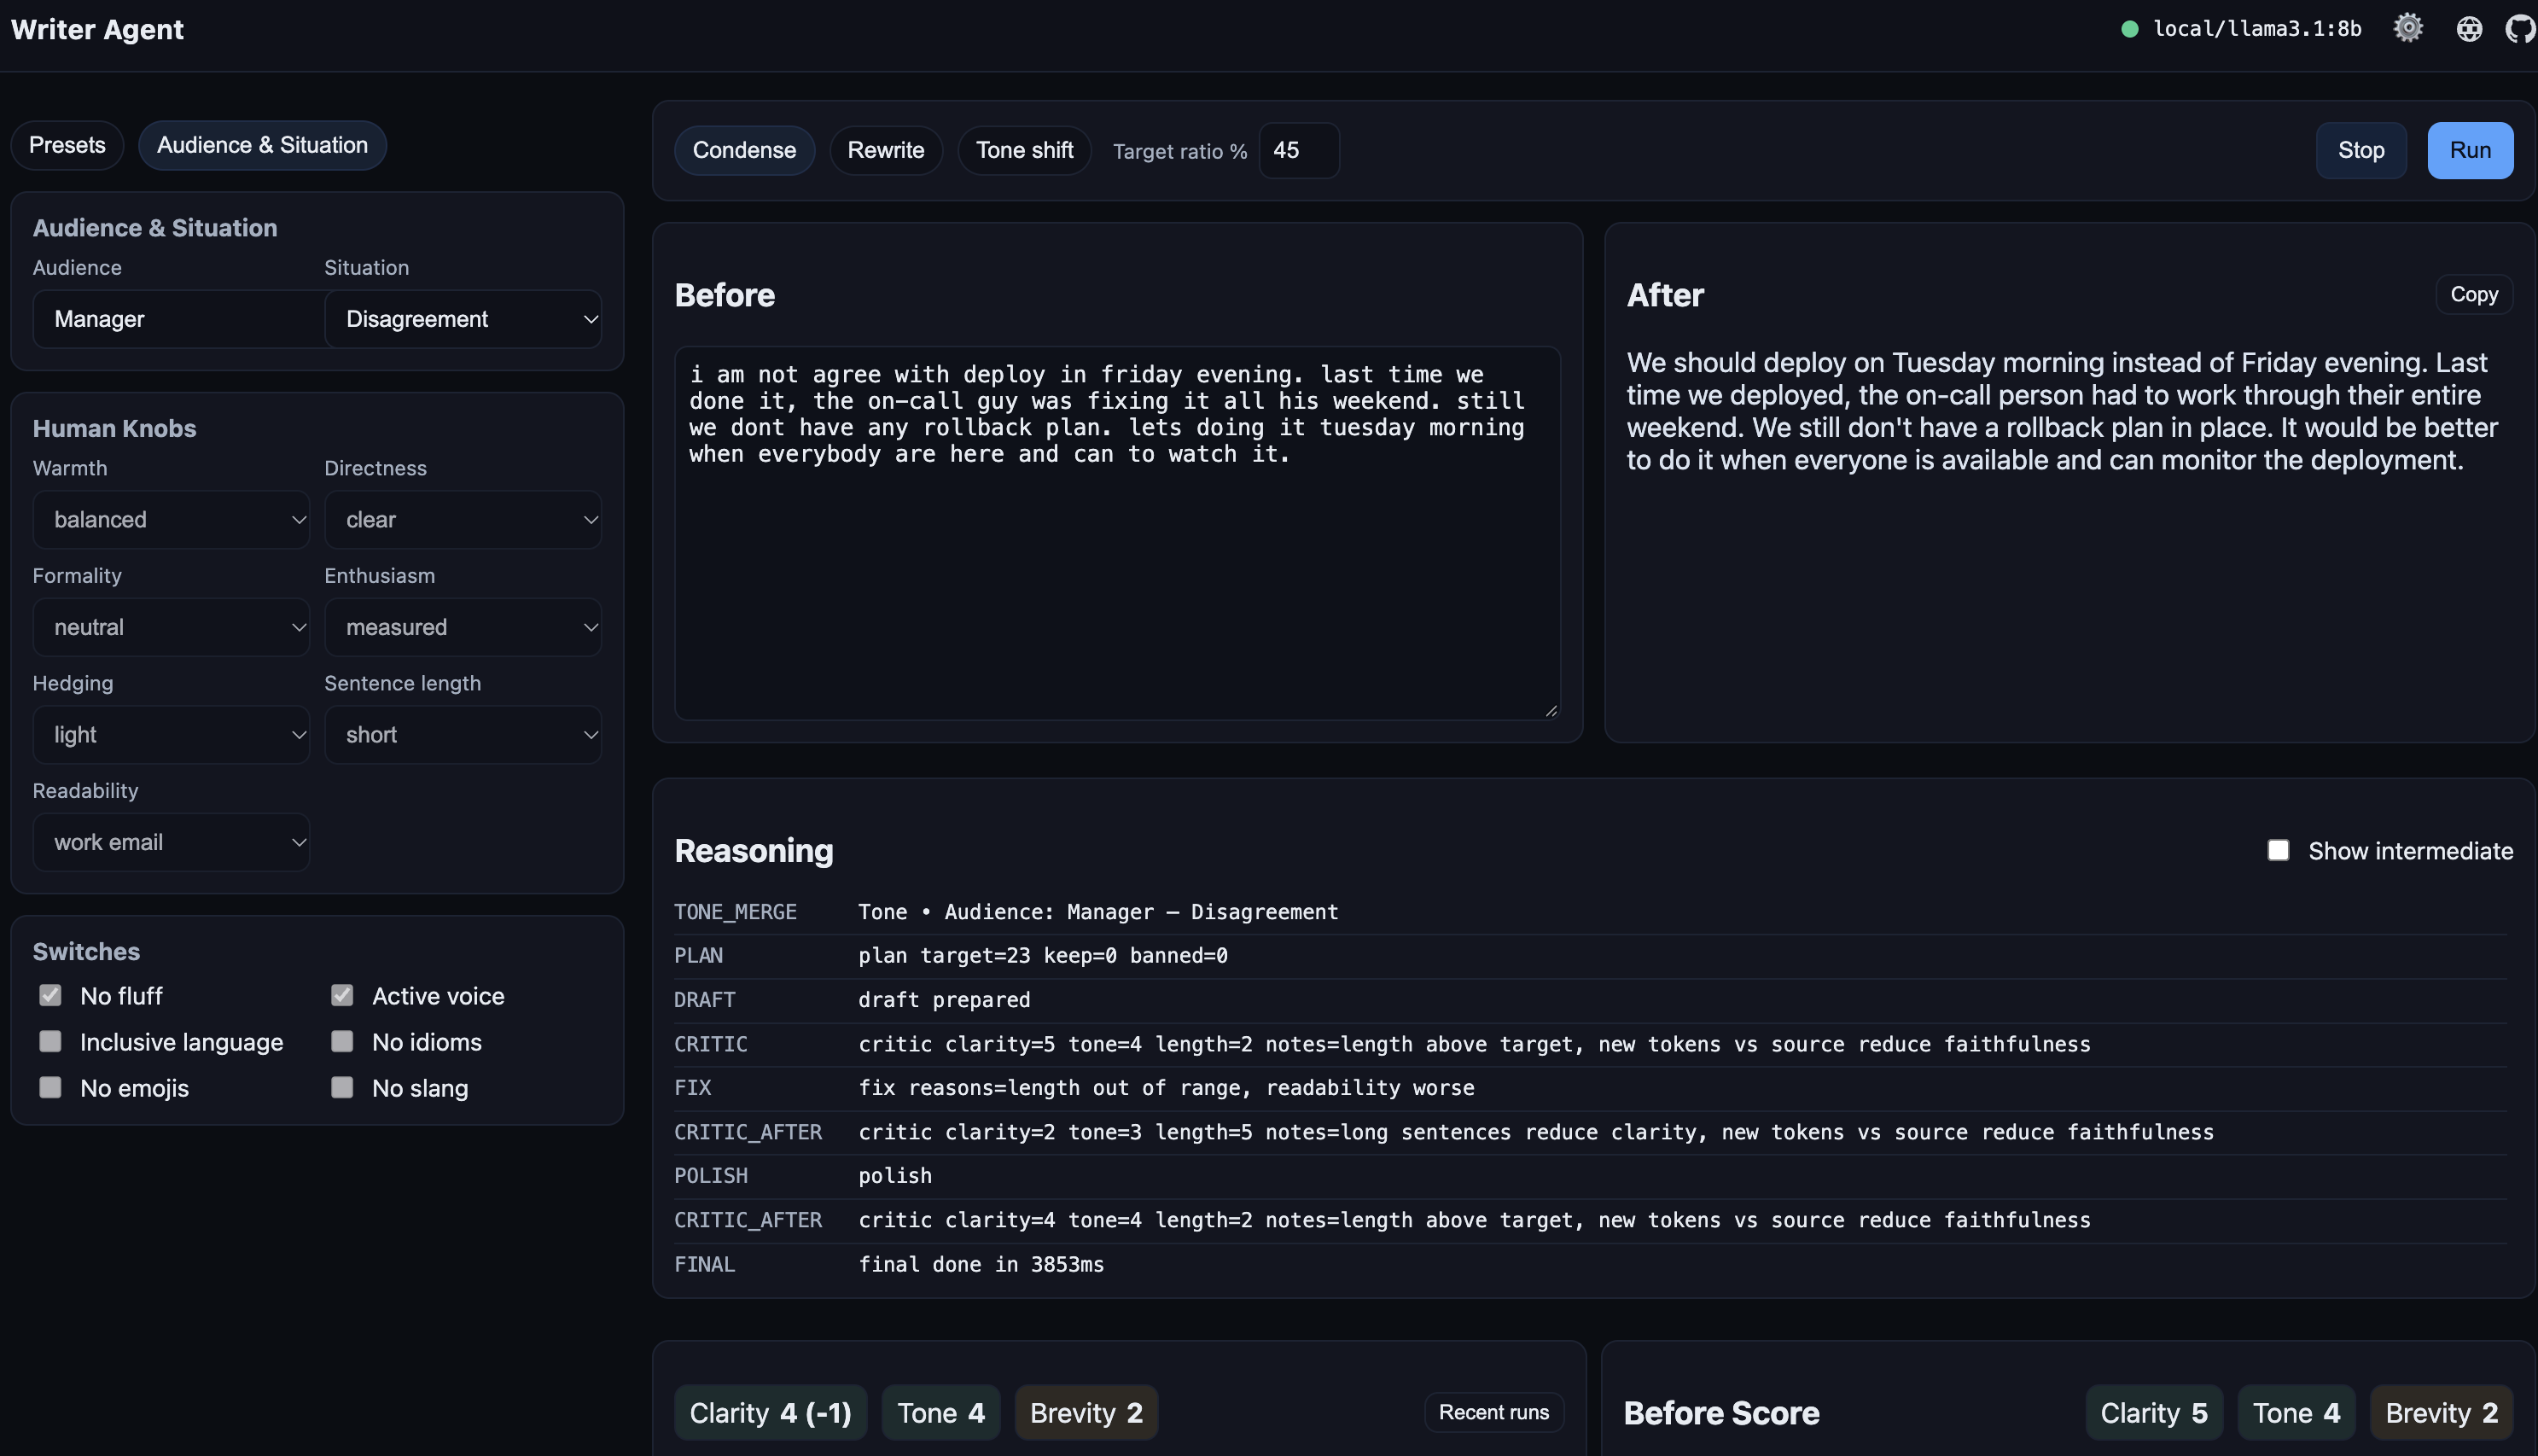Click the Run button
The image size is (2538, 1456).
[2470, 150]
